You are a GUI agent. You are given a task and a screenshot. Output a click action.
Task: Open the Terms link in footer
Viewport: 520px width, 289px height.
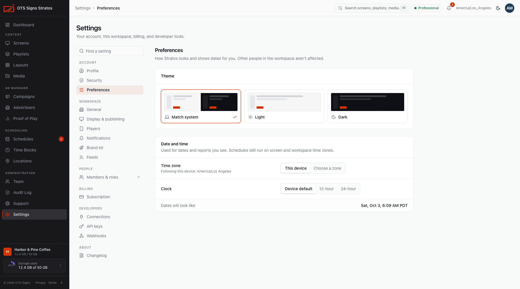click(52, 283)
